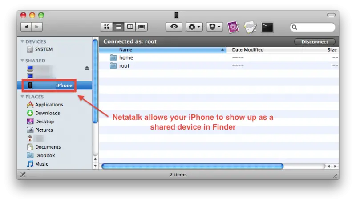Click horizontal scroll left arrow
Screen dimensions: 356x203
(x=328, y=166)
